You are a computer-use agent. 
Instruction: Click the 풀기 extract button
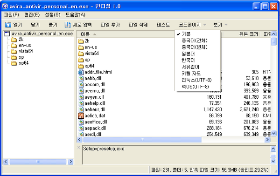coord(53,25)
